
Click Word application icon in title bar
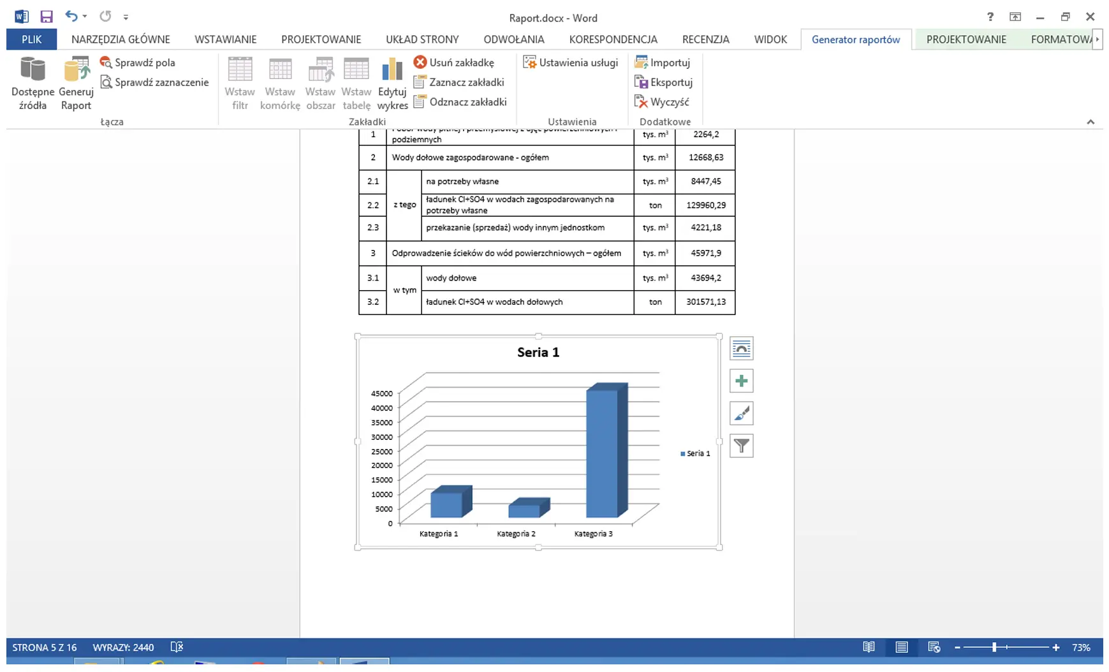pos(21,17)
